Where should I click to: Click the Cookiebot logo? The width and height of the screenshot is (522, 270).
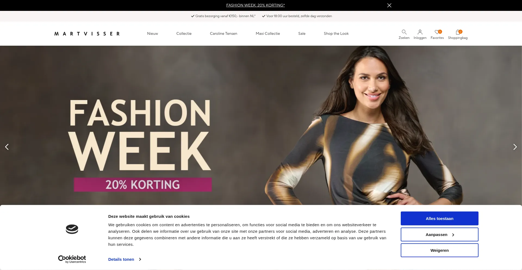pyautogui.click(x=72, y=259)
